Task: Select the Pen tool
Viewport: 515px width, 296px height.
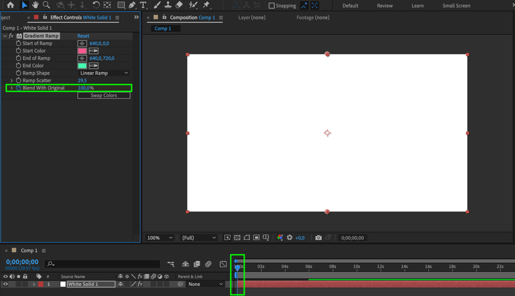Action: click(x=132, y=5)
